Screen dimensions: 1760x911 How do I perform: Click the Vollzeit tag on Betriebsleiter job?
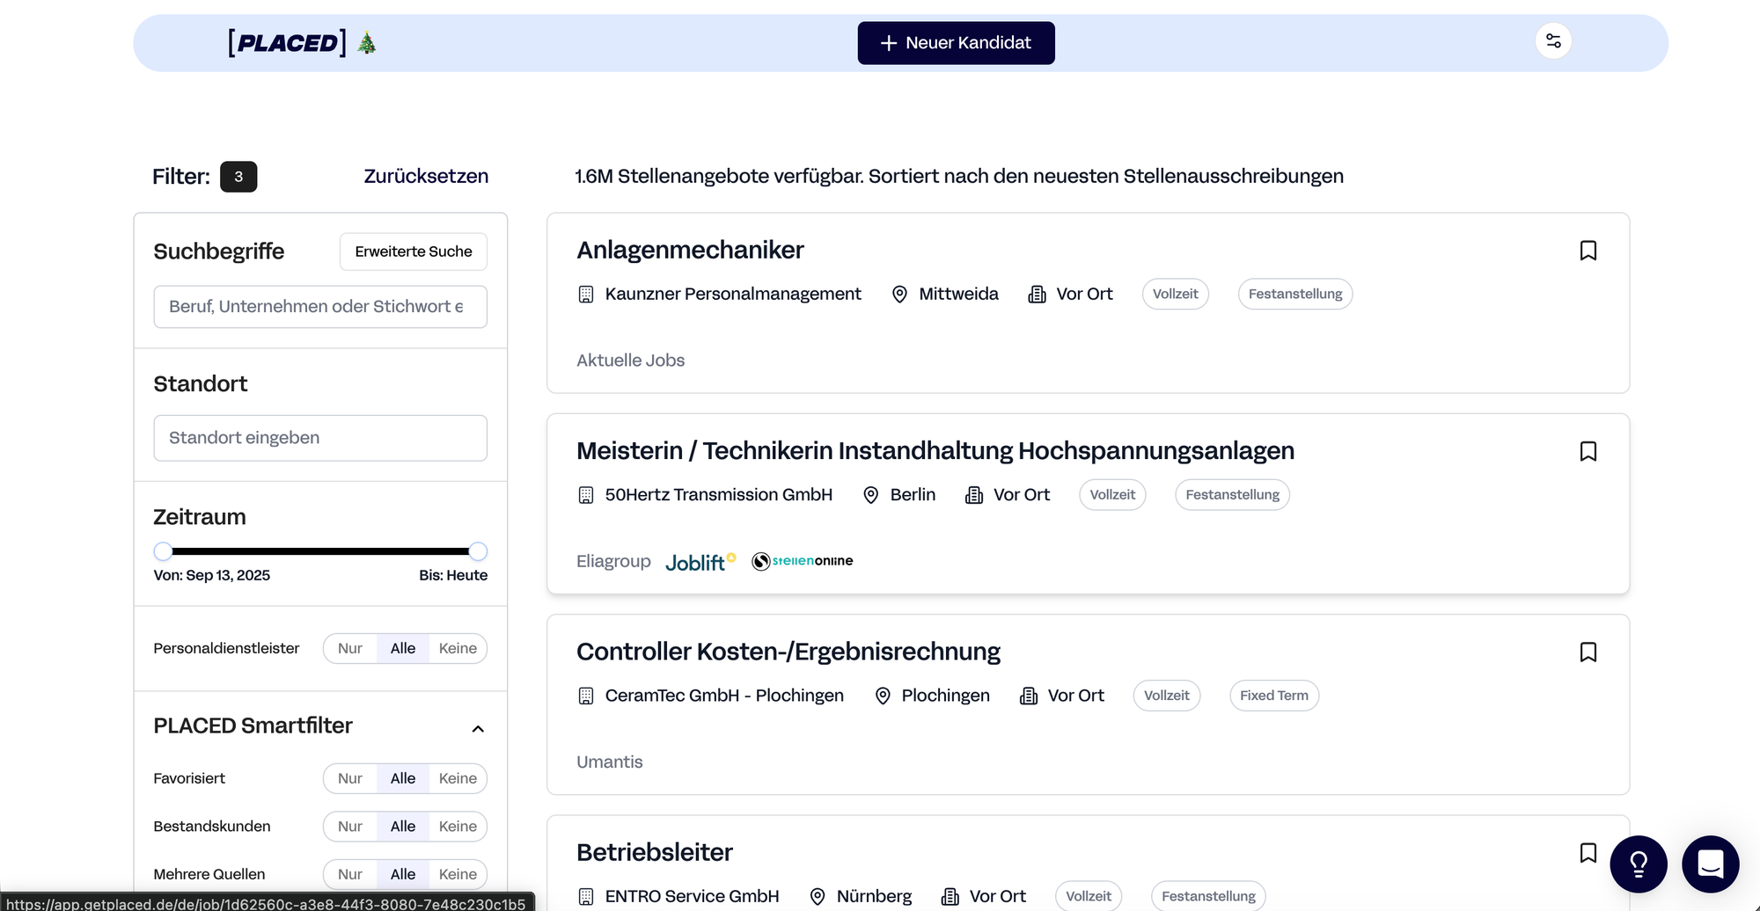[x=1089, y=896]
